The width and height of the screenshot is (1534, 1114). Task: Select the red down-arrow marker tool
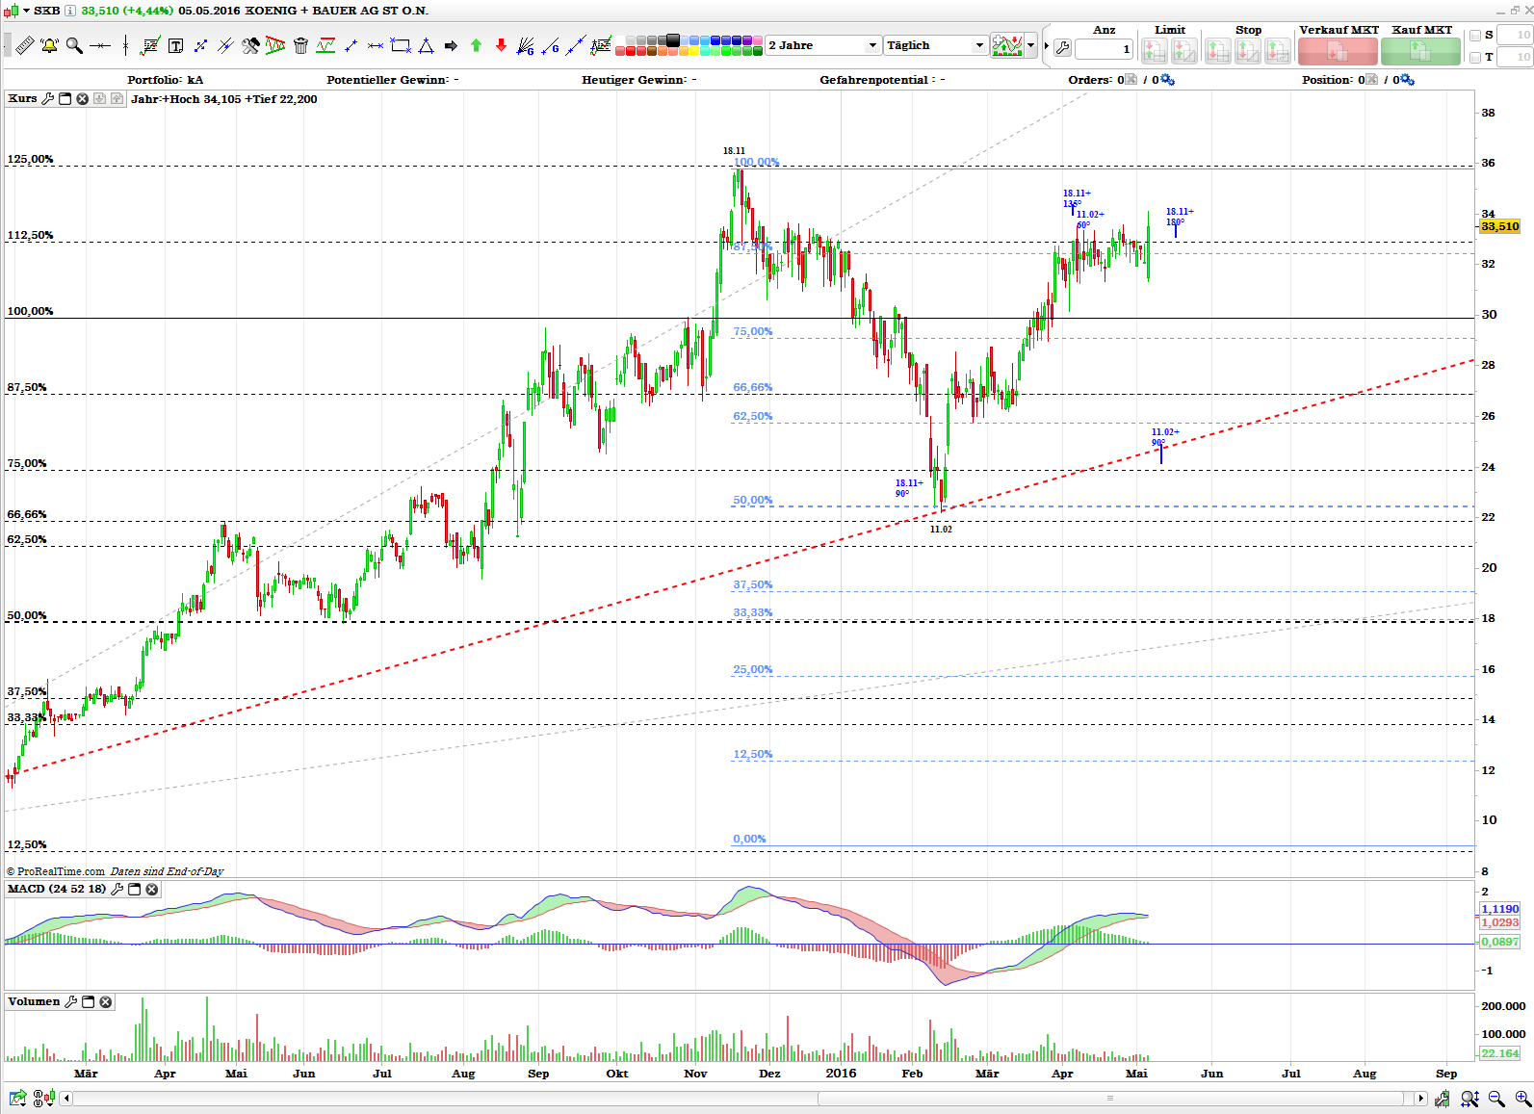pyautogui.click(x=501, y=45)
